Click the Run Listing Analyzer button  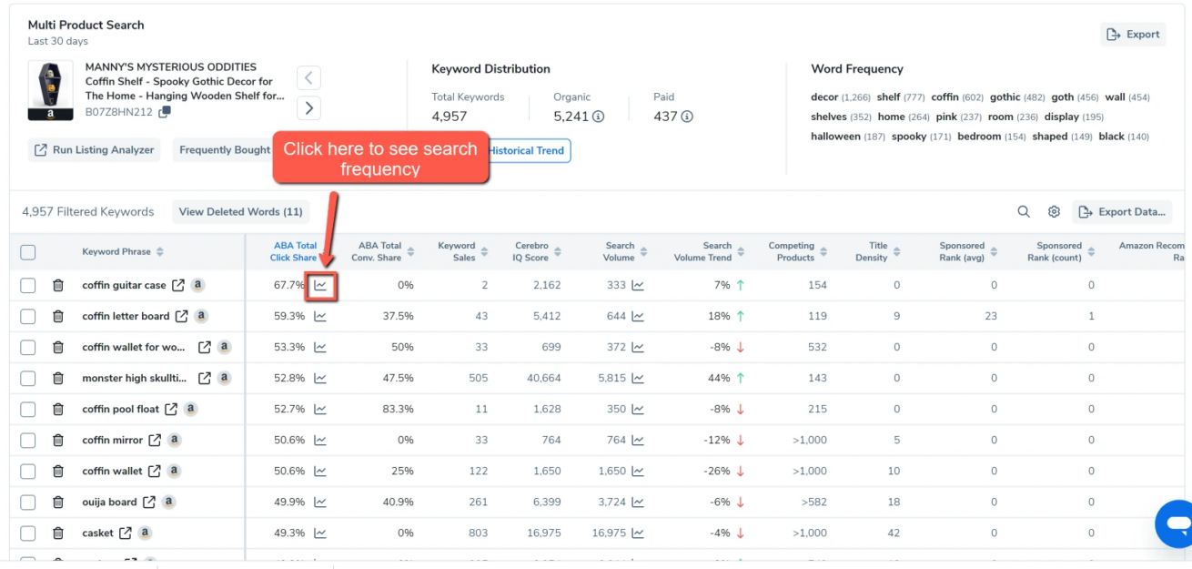[x=93, y=150]
